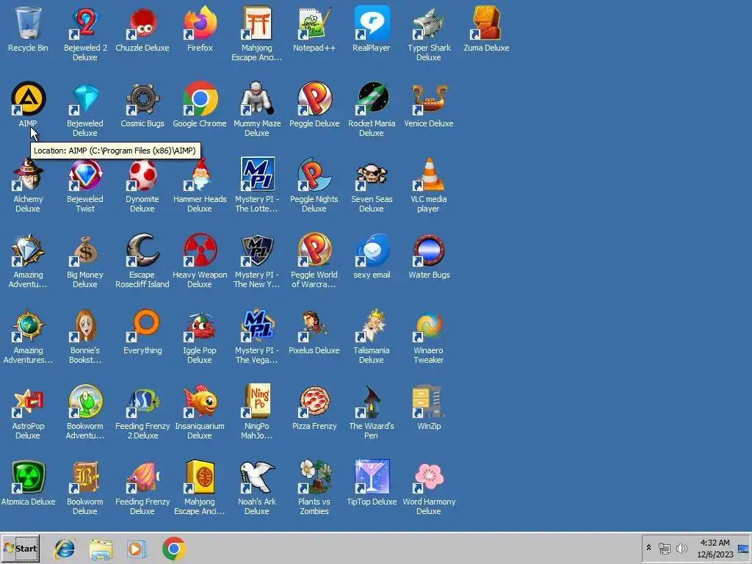Open Chrome from the taskbar

[173, 549]
